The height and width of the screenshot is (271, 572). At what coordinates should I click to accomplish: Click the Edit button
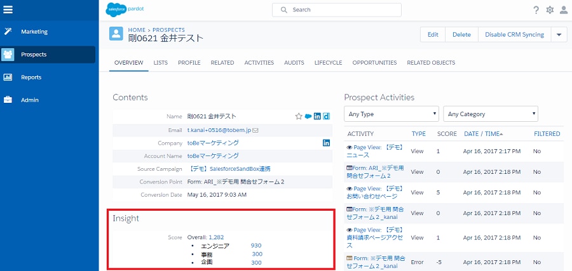point(433,35)
